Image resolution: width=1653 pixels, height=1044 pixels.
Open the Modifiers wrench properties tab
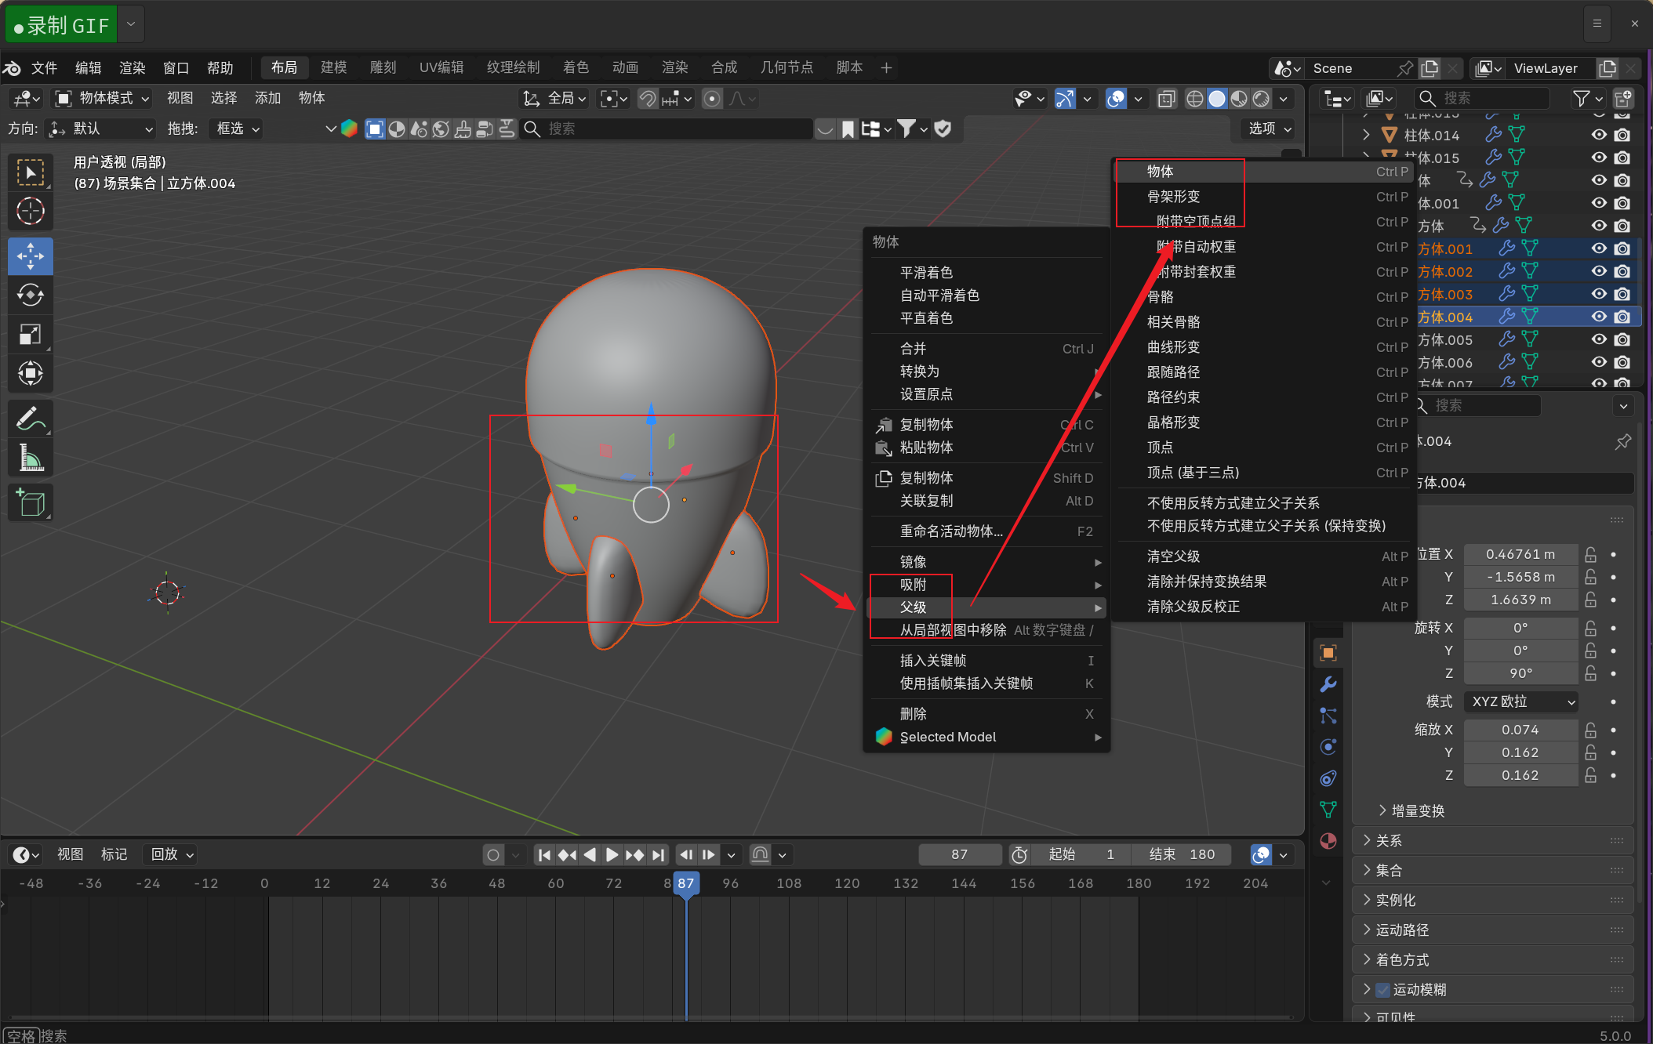pos(1328,684)
